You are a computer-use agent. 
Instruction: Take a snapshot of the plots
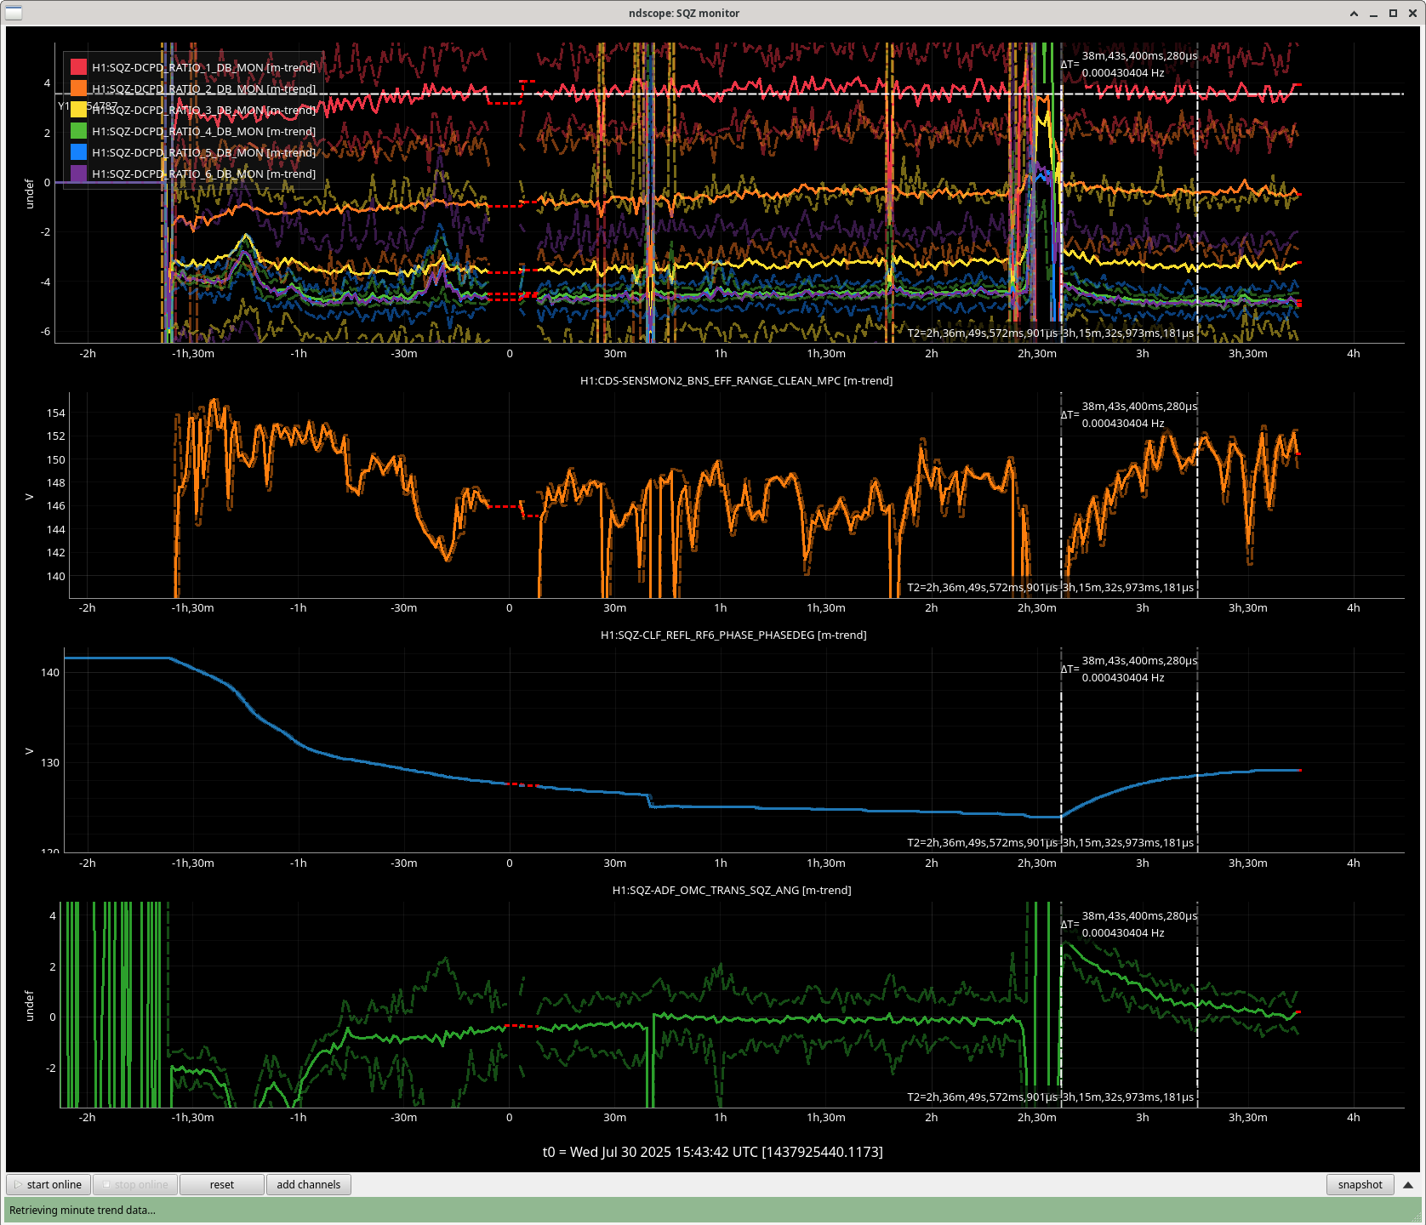pyautogui.click(x=1359, y=1184)
